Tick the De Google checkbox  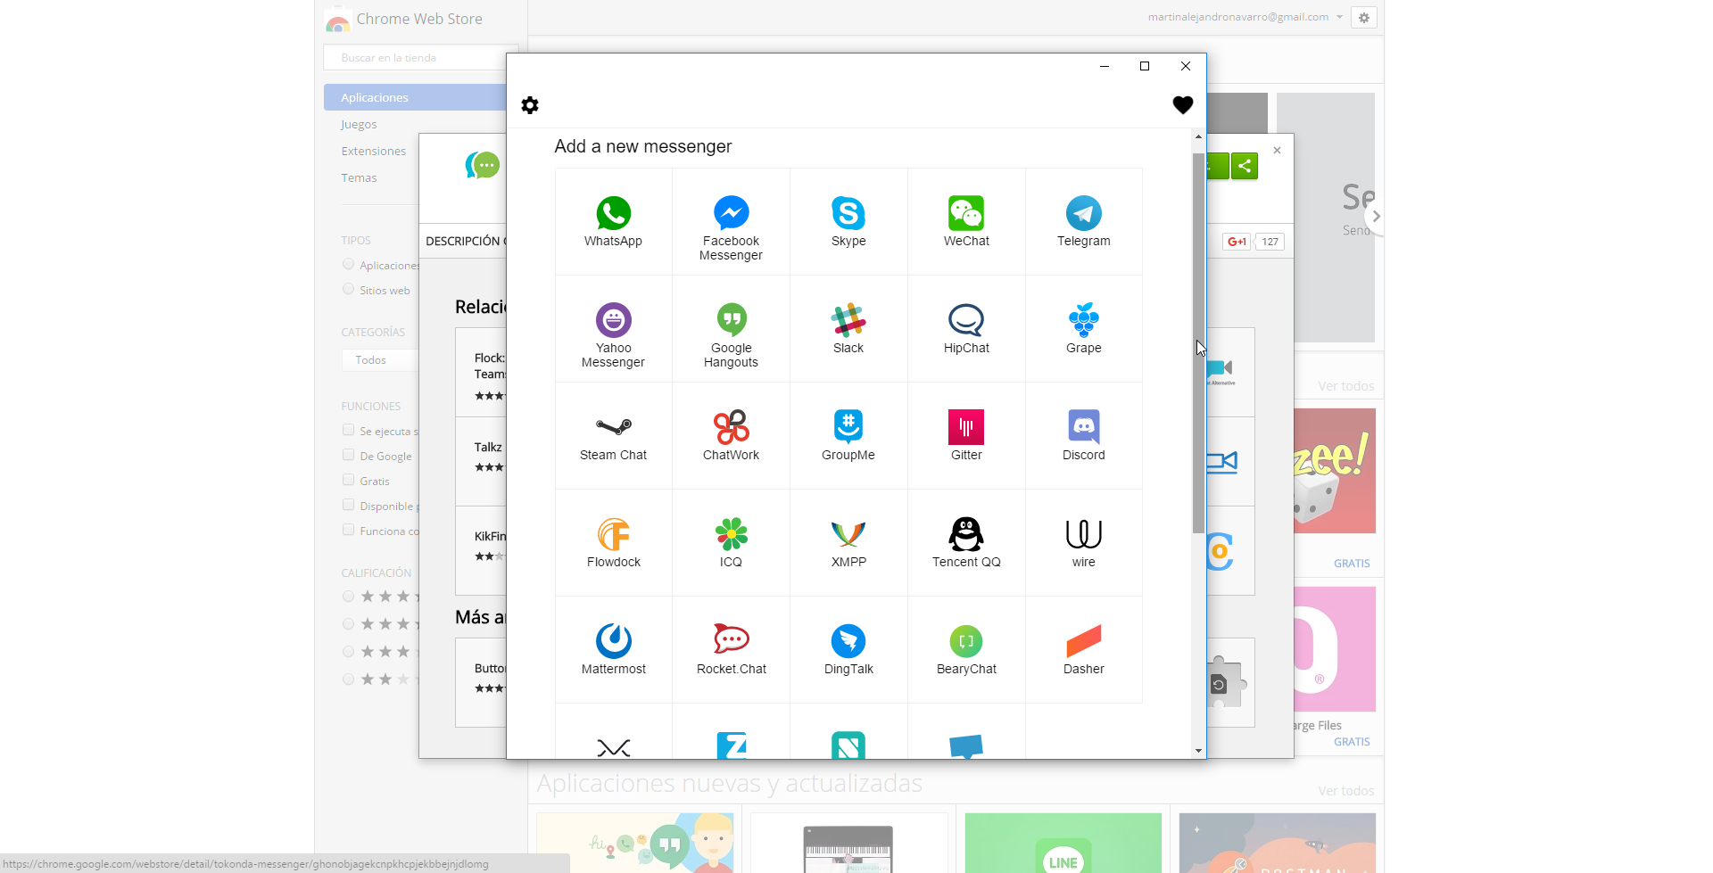tap(348, 455)
